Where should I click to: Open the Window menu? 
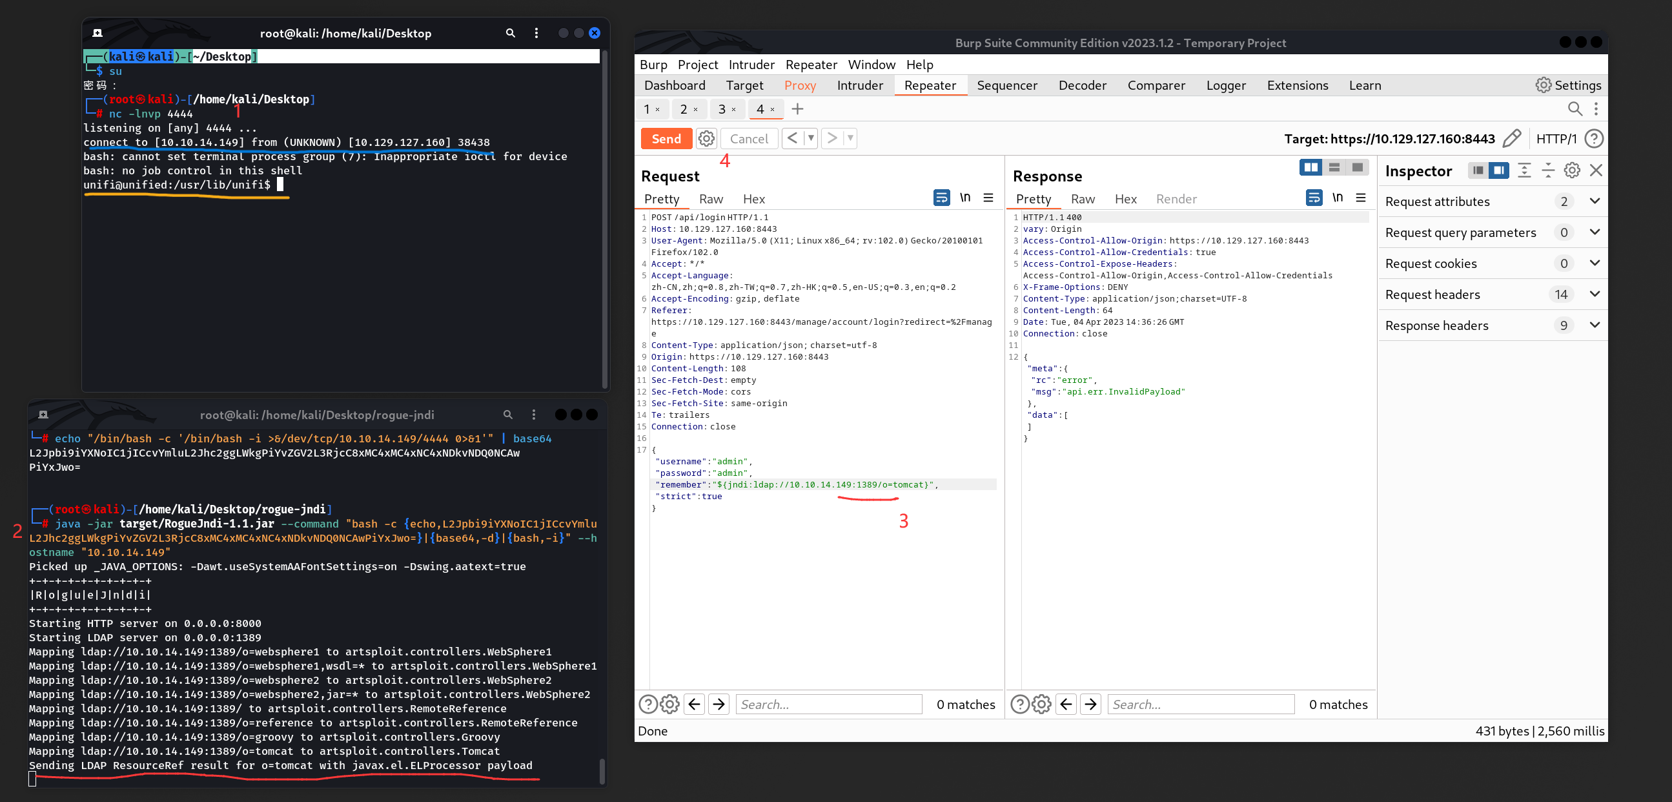click(871, 65)
